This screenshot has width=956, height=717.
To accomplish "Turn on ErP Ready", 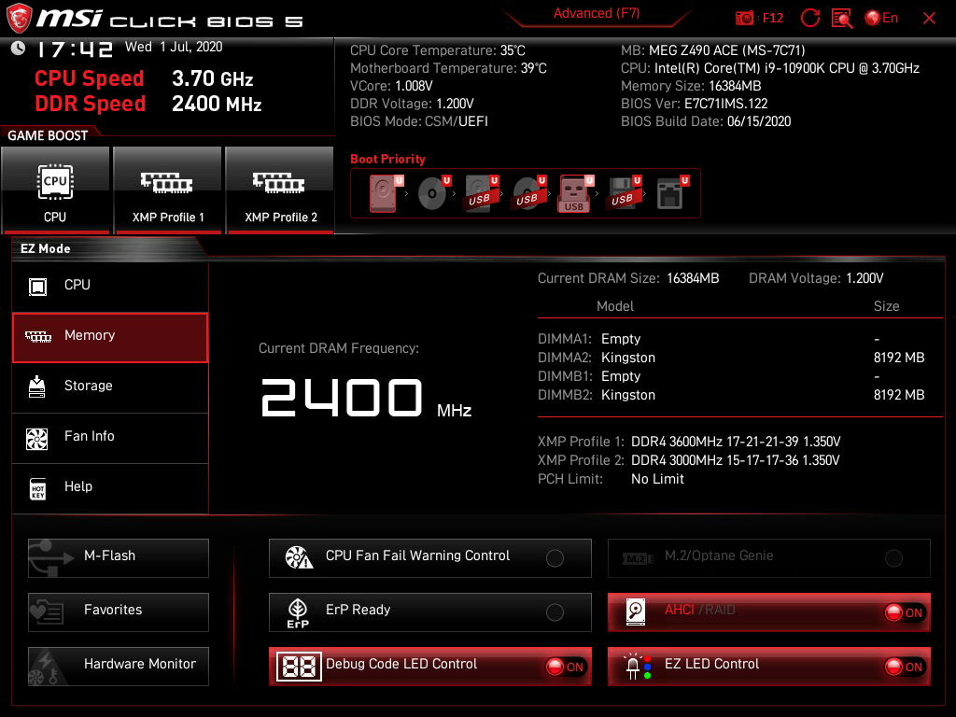I will [555, 612].
